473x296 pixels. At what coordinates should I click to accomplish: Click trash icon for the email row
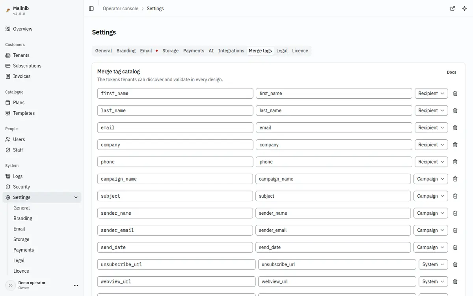tap(455, 127)
